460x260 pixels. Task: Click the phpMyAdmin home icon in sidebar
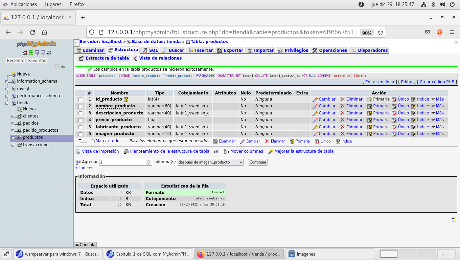click(x=25, y=52)
